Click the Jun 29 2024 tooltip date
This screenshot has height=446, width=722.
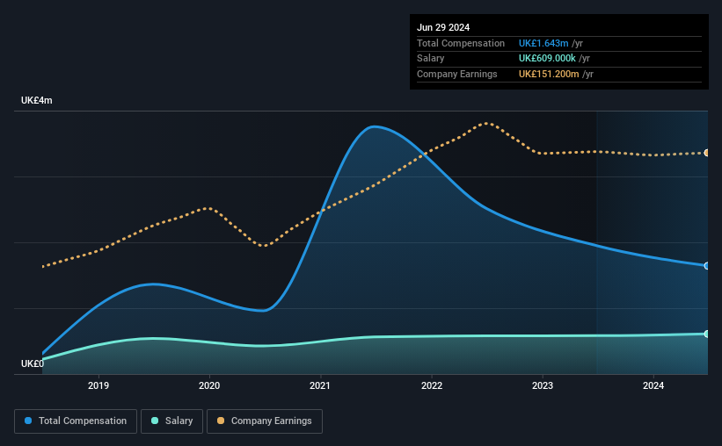(443, 27)
